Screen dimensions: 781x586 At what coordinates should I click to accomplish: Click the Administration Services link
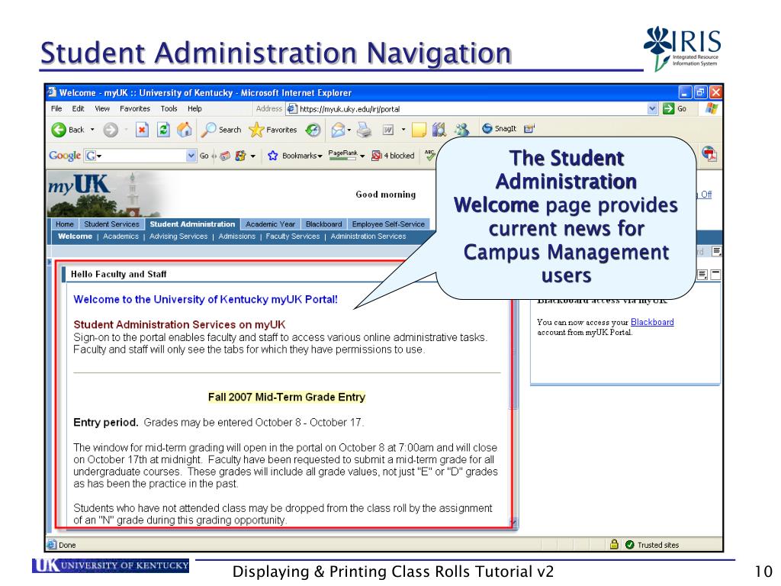coord(368,237)
